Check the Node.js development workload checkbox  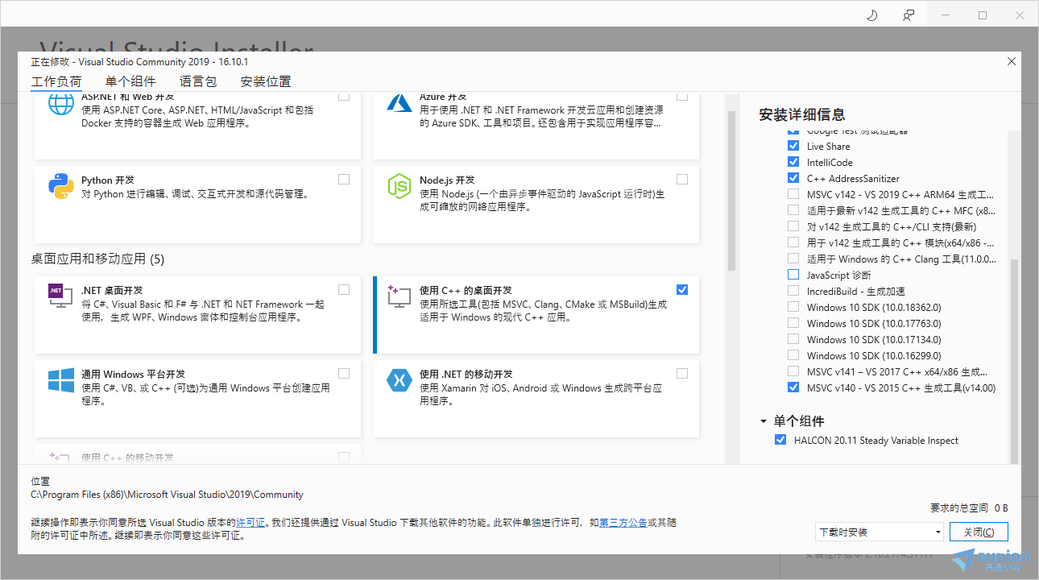682,179
